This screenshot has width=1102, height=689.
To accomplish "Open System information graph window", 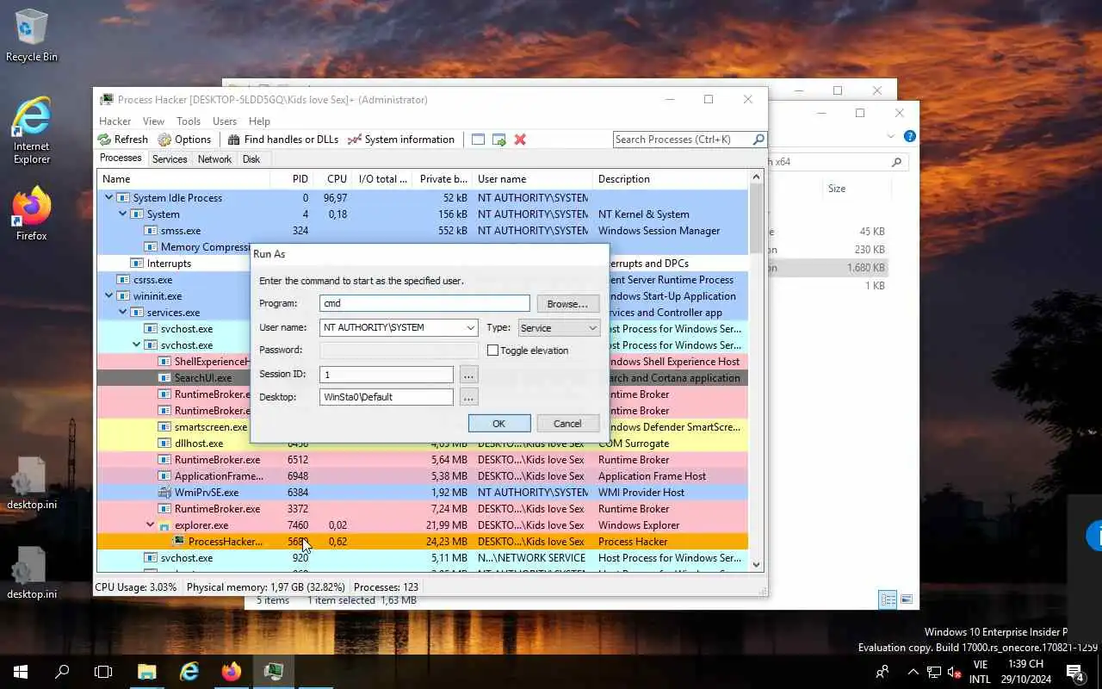I will coord(400,140).
